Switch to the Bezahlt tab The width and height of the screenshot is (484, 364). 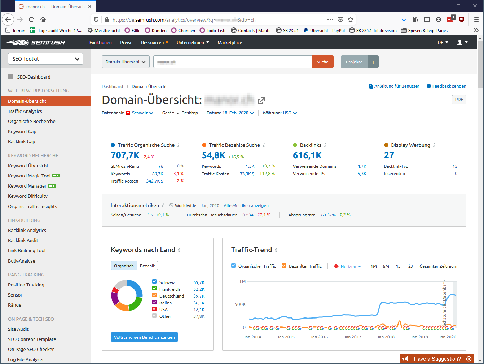(147, 266)
